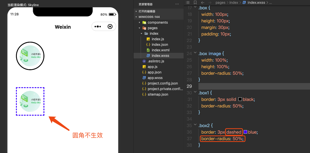
Task: Collapse the index folder arrow
Action: pyautogui.click(x=141, y=33)
